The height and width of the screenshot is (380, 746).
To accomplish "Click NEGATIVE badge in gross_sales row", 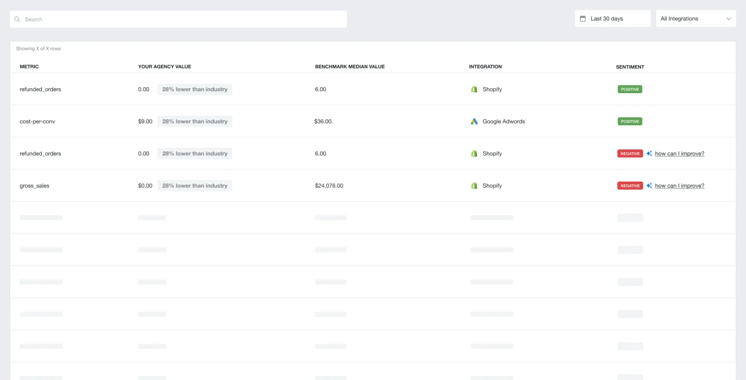I will point(630,186).
